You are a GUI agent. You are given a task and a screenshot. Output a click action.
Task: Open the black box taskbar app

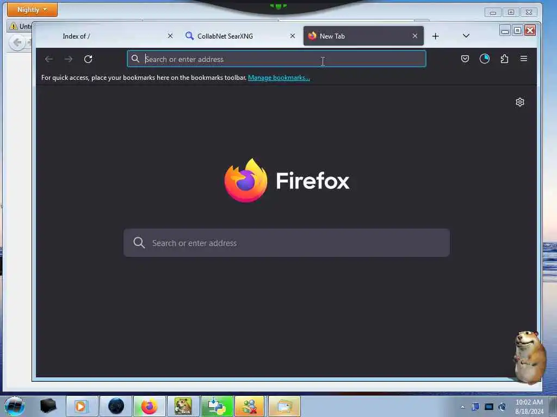[48, 406]
